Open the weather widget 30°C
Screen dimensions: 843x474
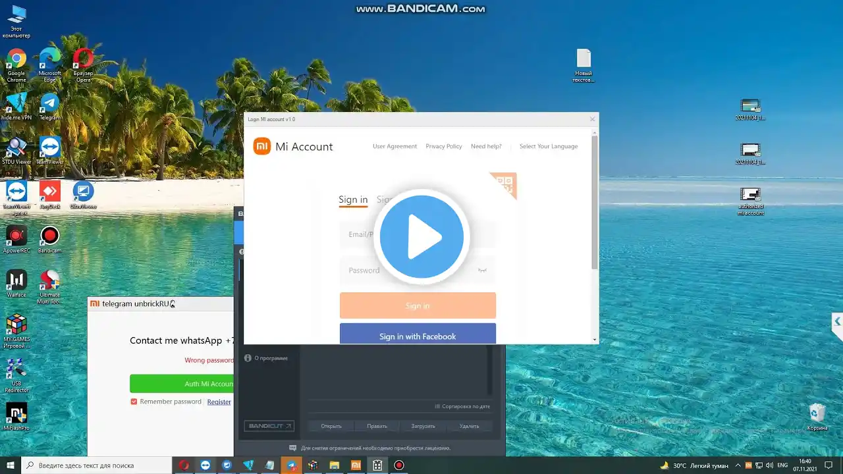click(694, 465)
